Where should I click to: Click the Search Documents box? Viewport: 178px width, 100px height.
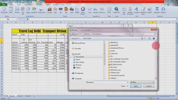(x=144, y=34)
